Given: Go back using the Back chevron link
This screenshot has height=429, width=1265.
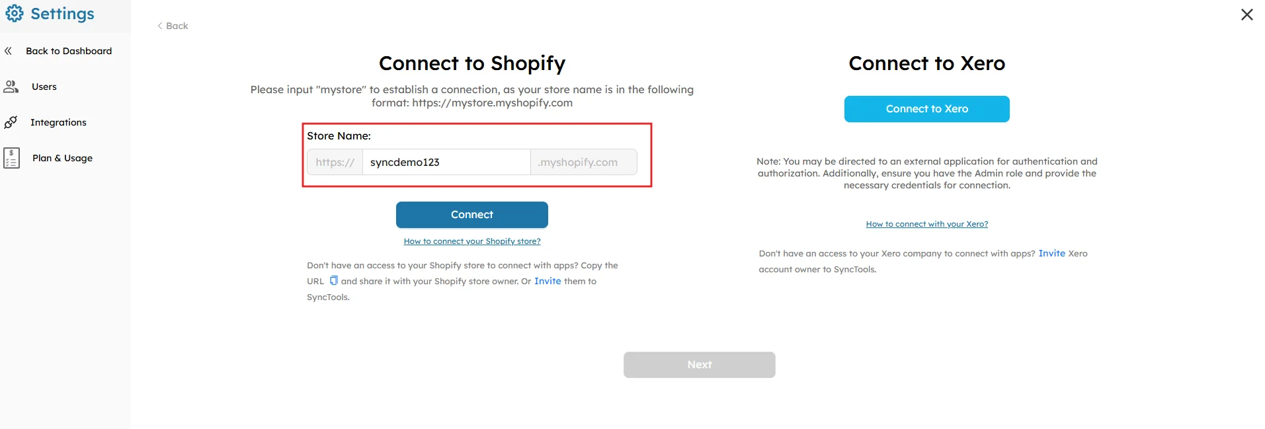Looking at the screenshot, I should tap(173, 26).
